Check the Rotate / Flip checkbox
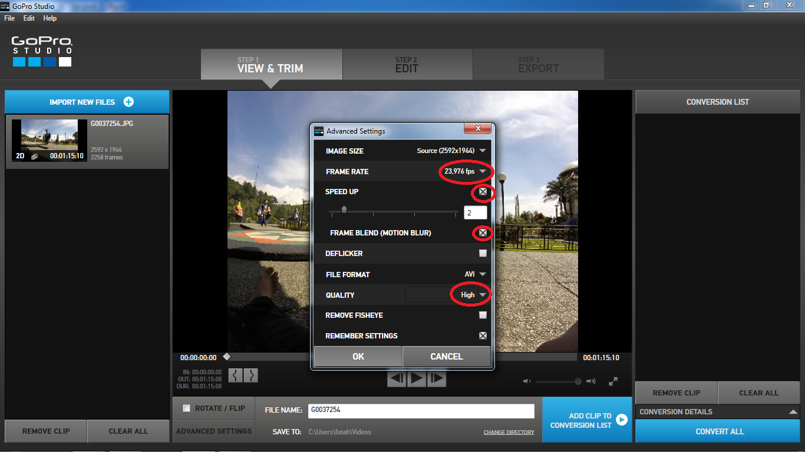 (x=187, y=408)
